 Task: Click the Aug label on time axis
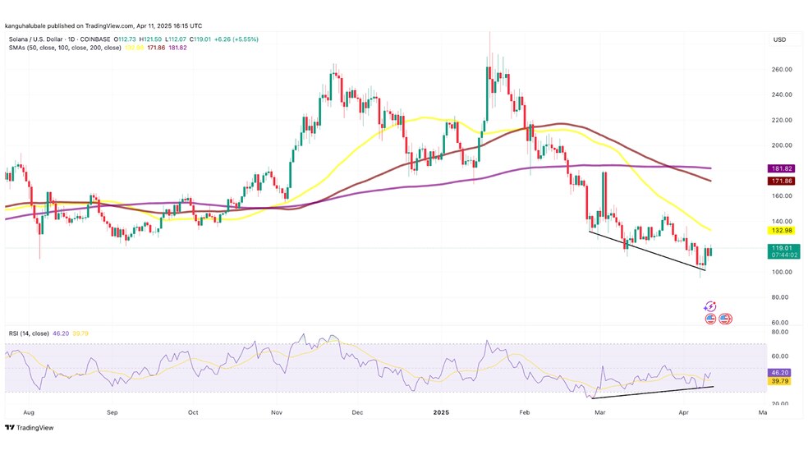(x=29, y=412)
